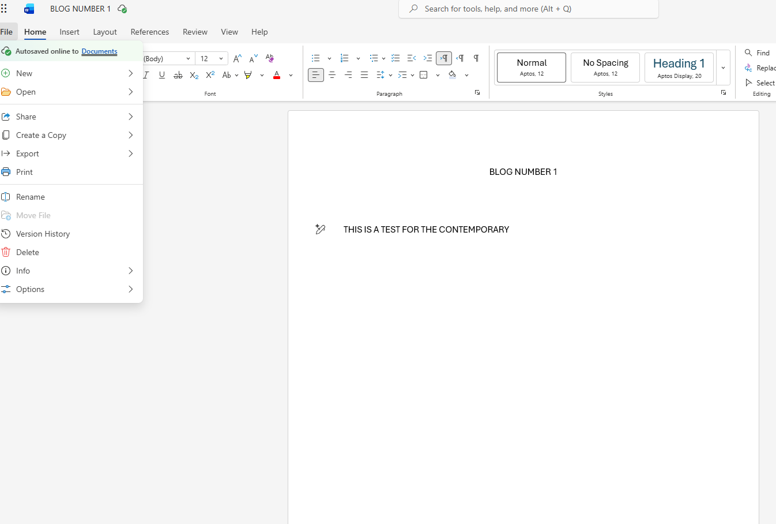This screenshot has width=776, height=524.
Task: Follow the Documents link
Action: pos(99,51)
